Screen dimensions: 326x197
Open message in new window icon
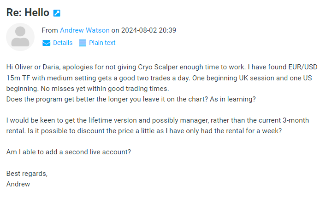pos(57,13)
